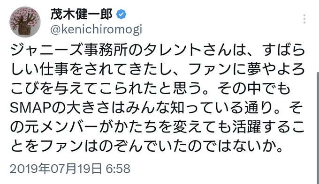
Task: Click こびを与えて at third line start
Action: [53, 88]
